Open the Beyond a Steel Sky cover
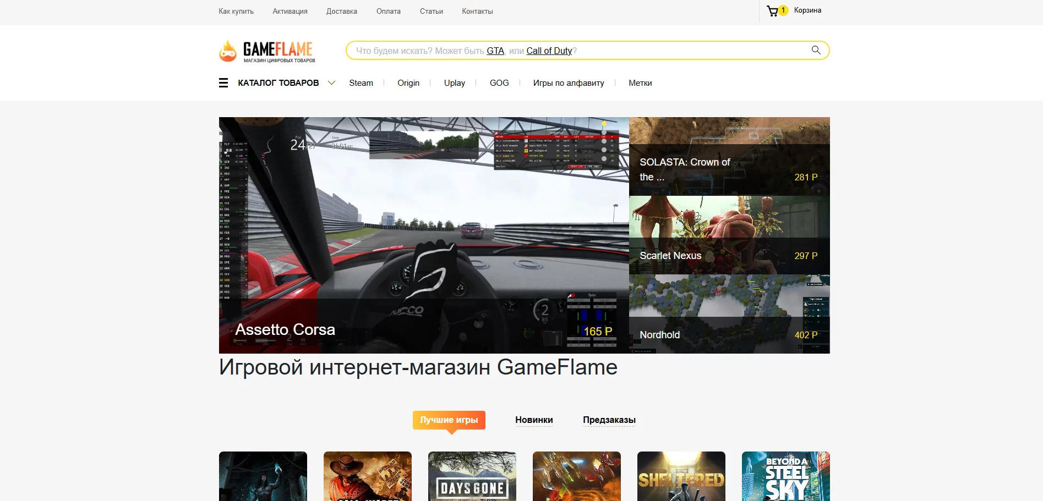Image resolution: width=1043 pixels, height=501 pixels. (786, 476)
